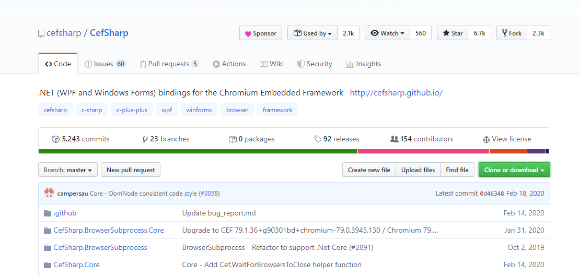
Task: Star the CefSharp repository
Action: pyautogui.click(x=453, y=33)
